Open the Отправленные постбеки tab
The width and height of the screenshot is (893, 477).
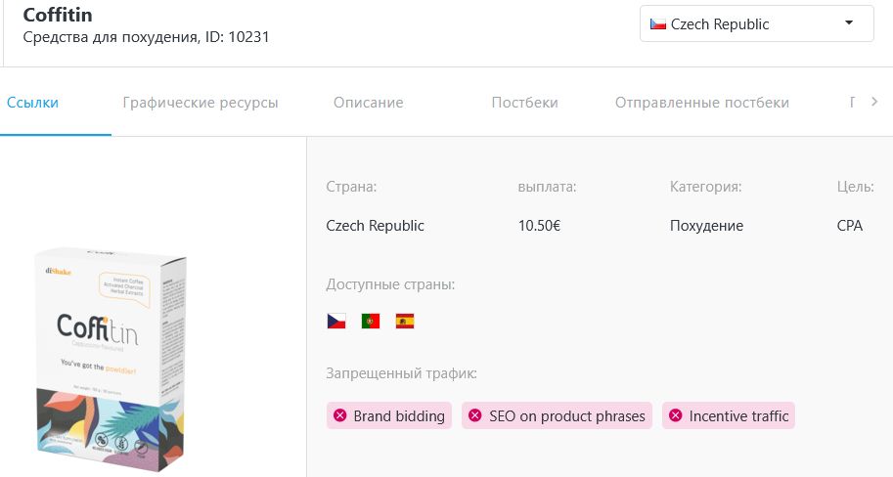coord(701,103)
